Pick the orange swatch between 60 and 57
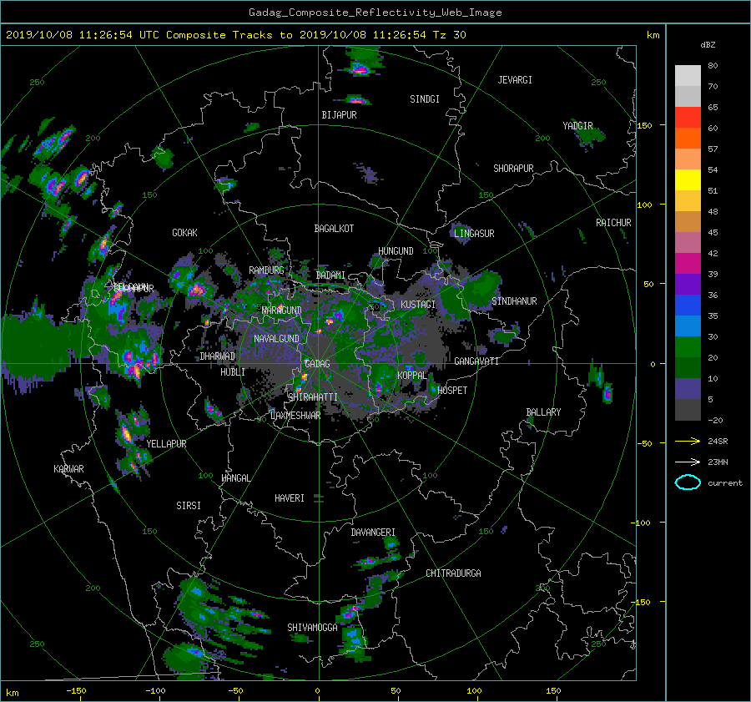The width and height of the screenshot is (751, 702). [688, 138]
